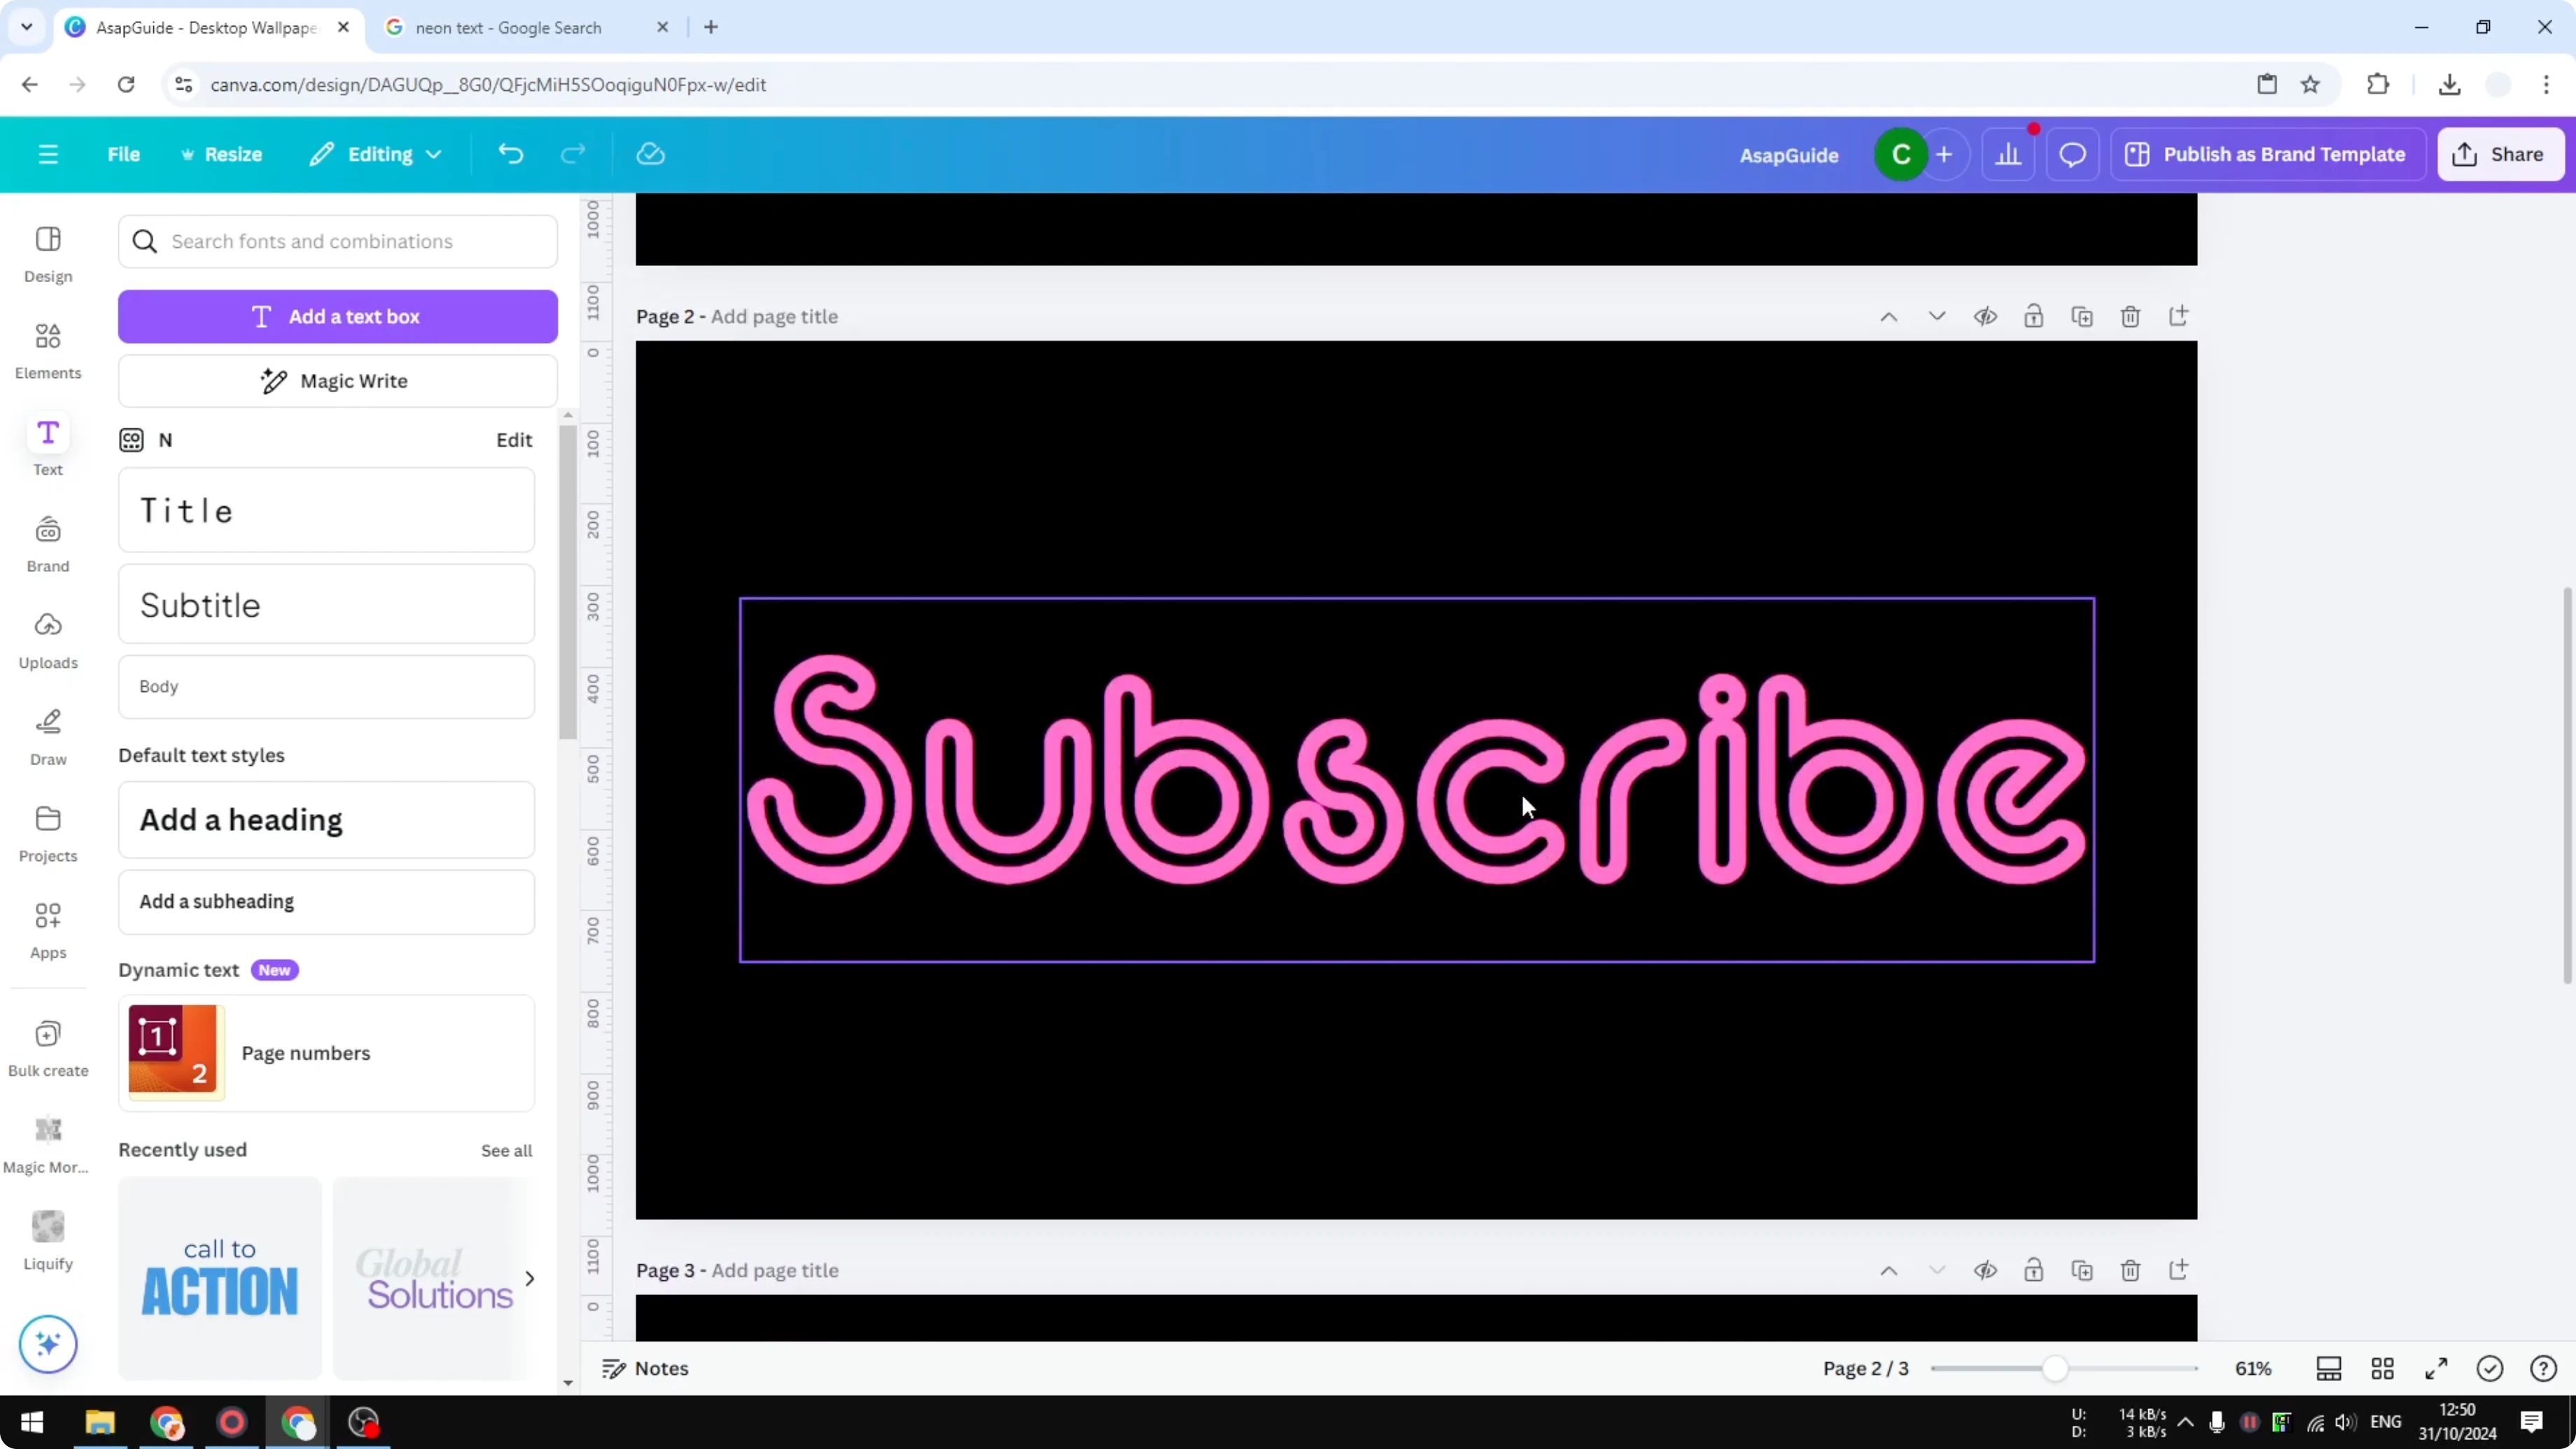This screenshot has width=2576, height=1449.
Task: Click Add a text box
Action: click(x=338, y=316)
